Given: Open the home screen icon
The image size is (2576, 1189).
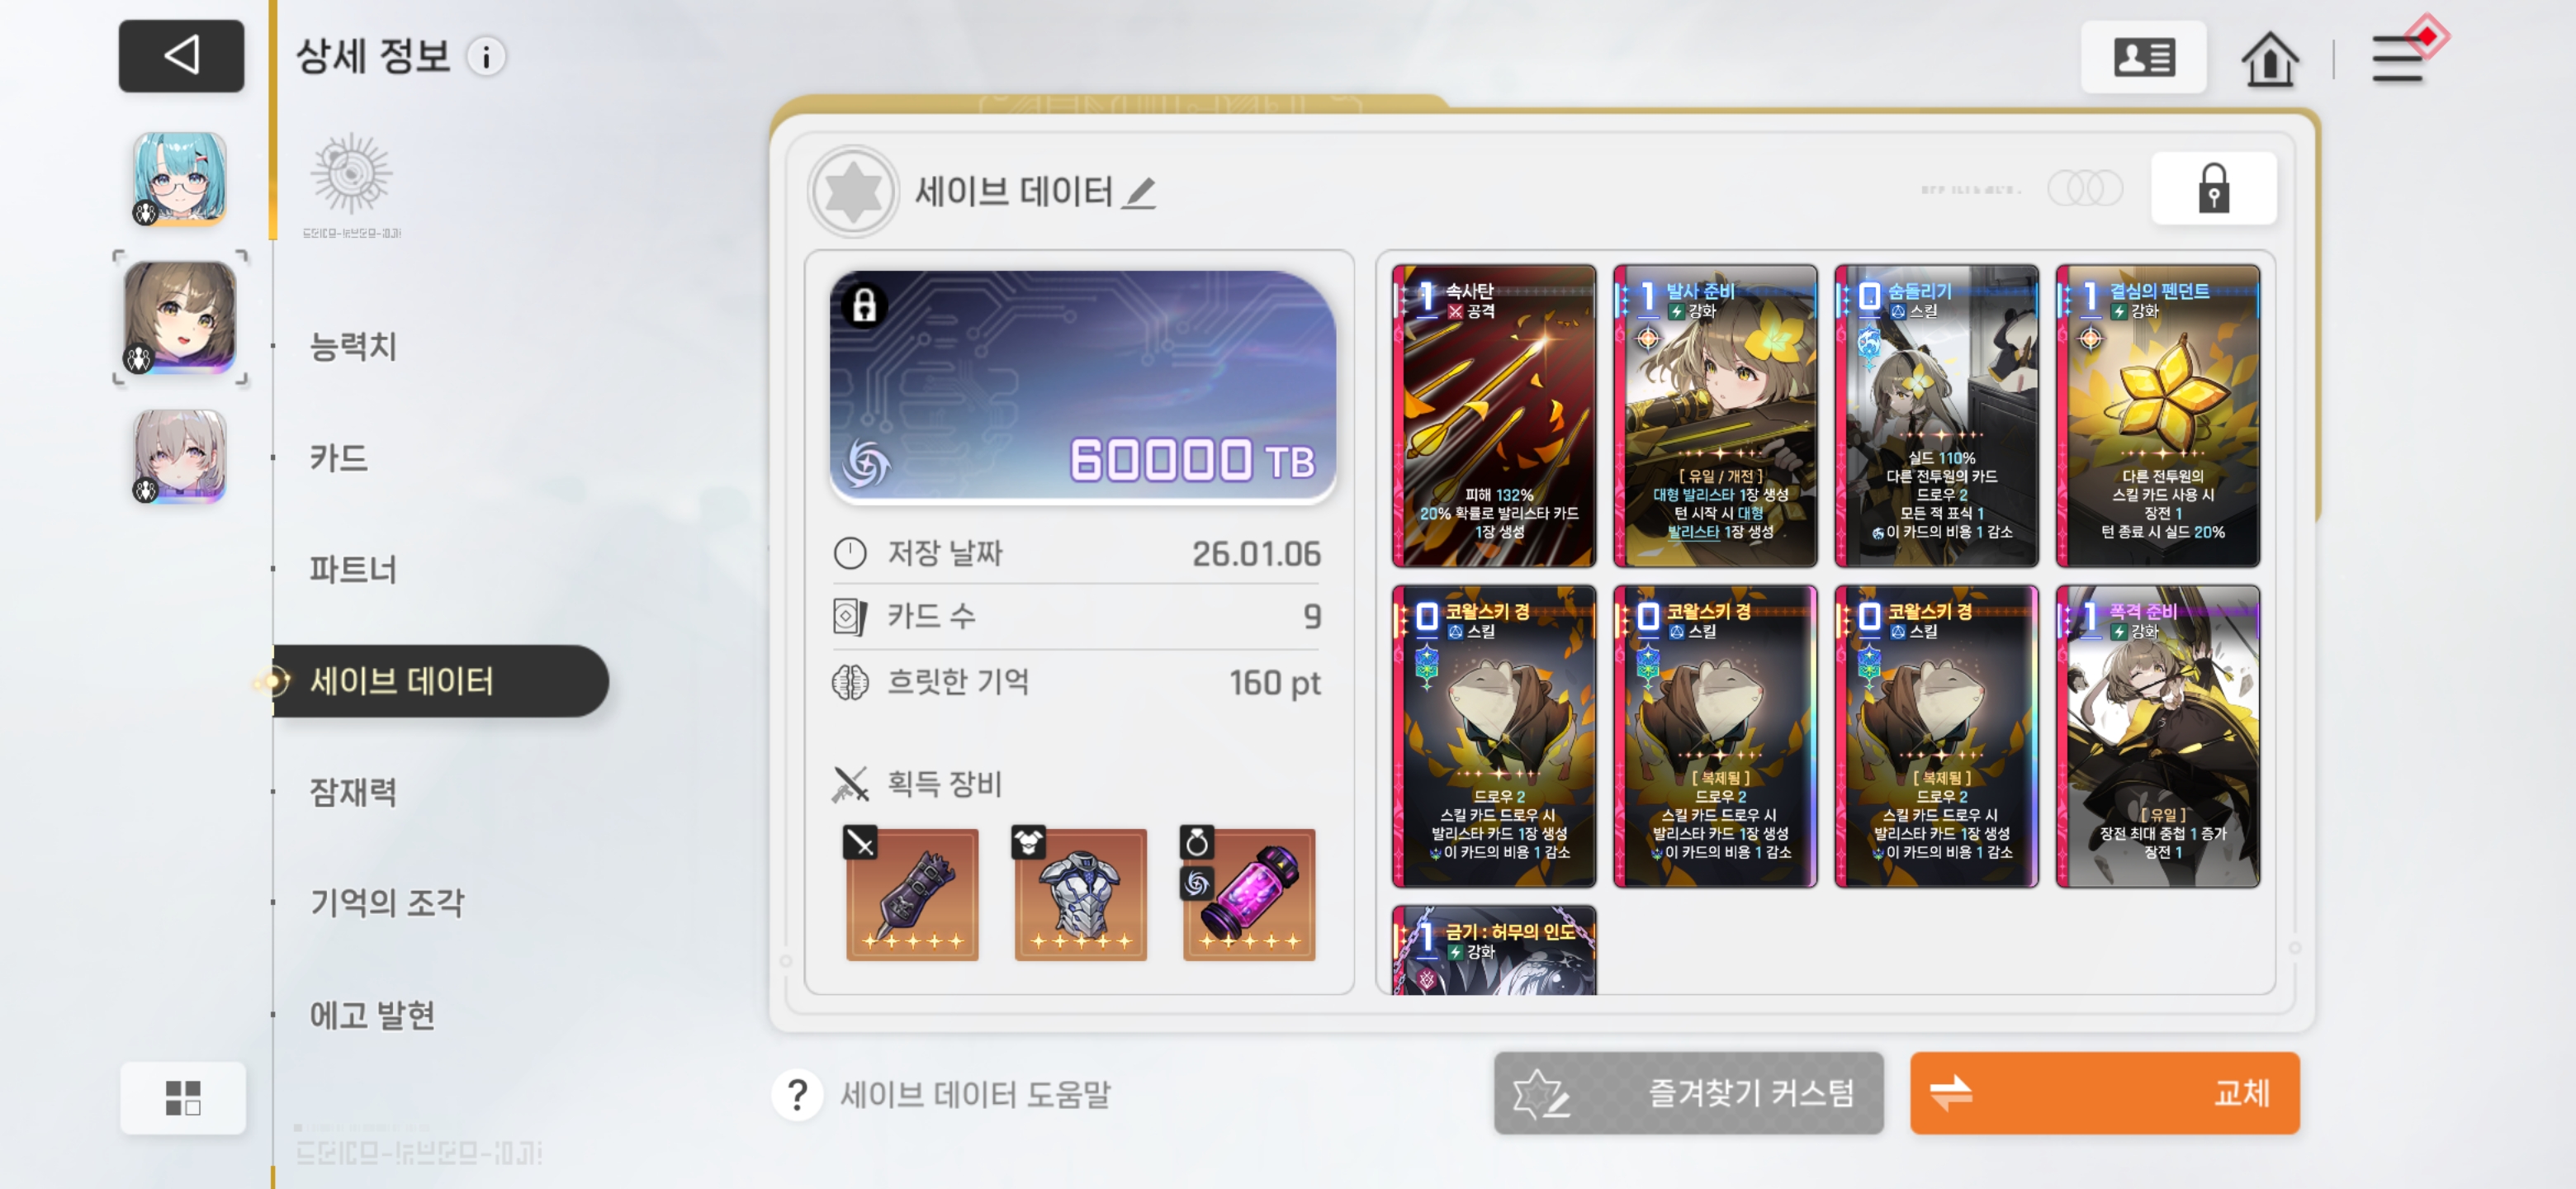Looking at the screenshot, I should coord(2269,58).
